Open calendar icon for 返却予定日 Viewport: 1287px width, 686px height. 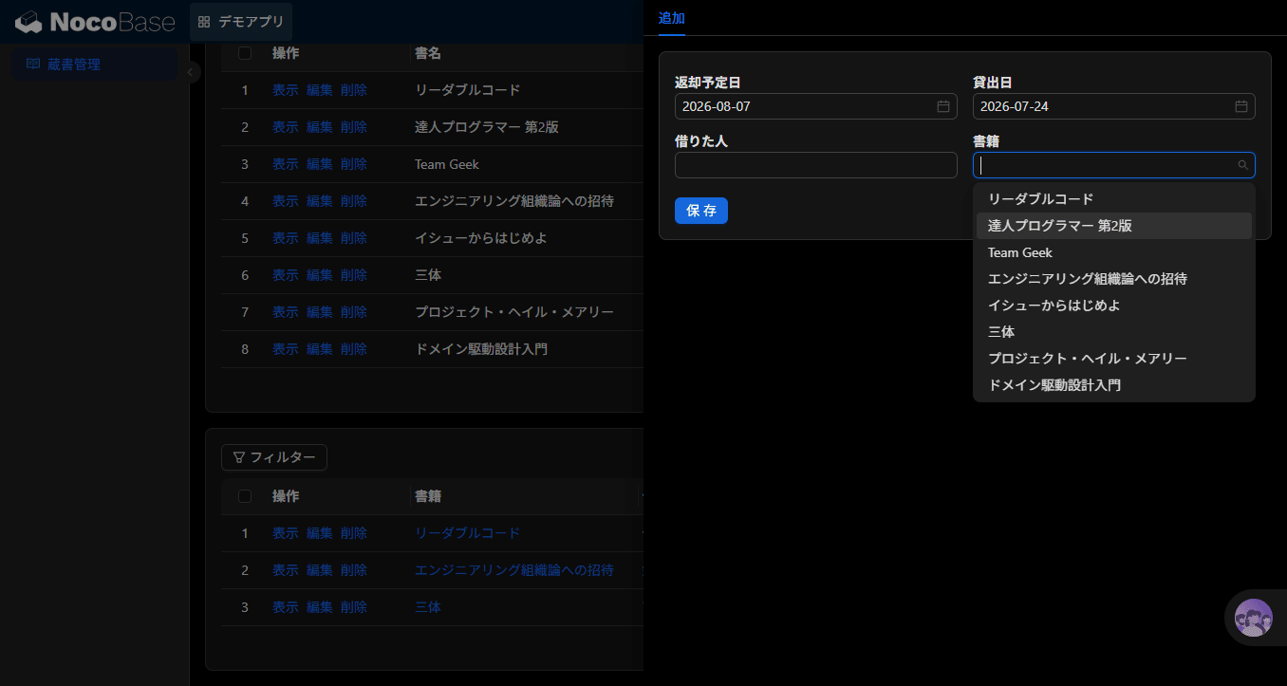943,106
